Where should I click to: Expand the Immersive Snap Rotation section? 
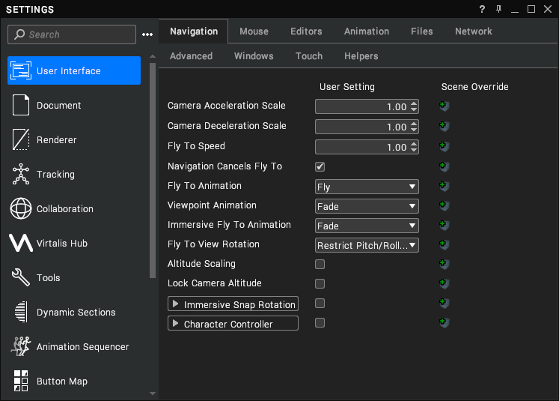tap(233, 304)
